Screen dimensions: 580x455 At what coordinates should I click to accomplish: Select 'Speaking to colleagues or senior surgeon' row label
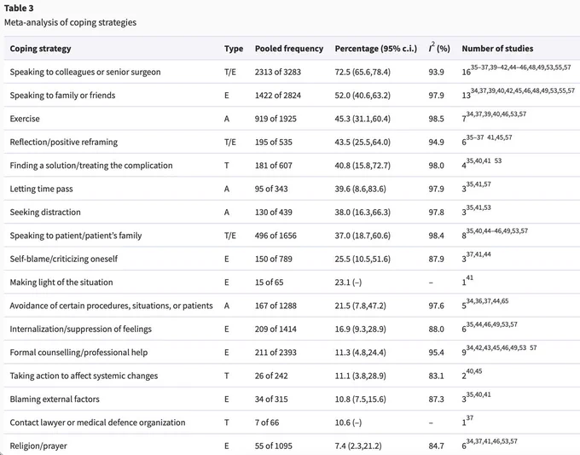pos(85,72)
